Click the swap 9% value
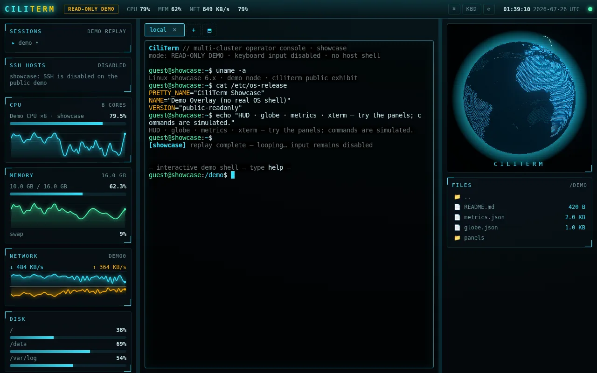597x373 pixels. tap(123, 234)
